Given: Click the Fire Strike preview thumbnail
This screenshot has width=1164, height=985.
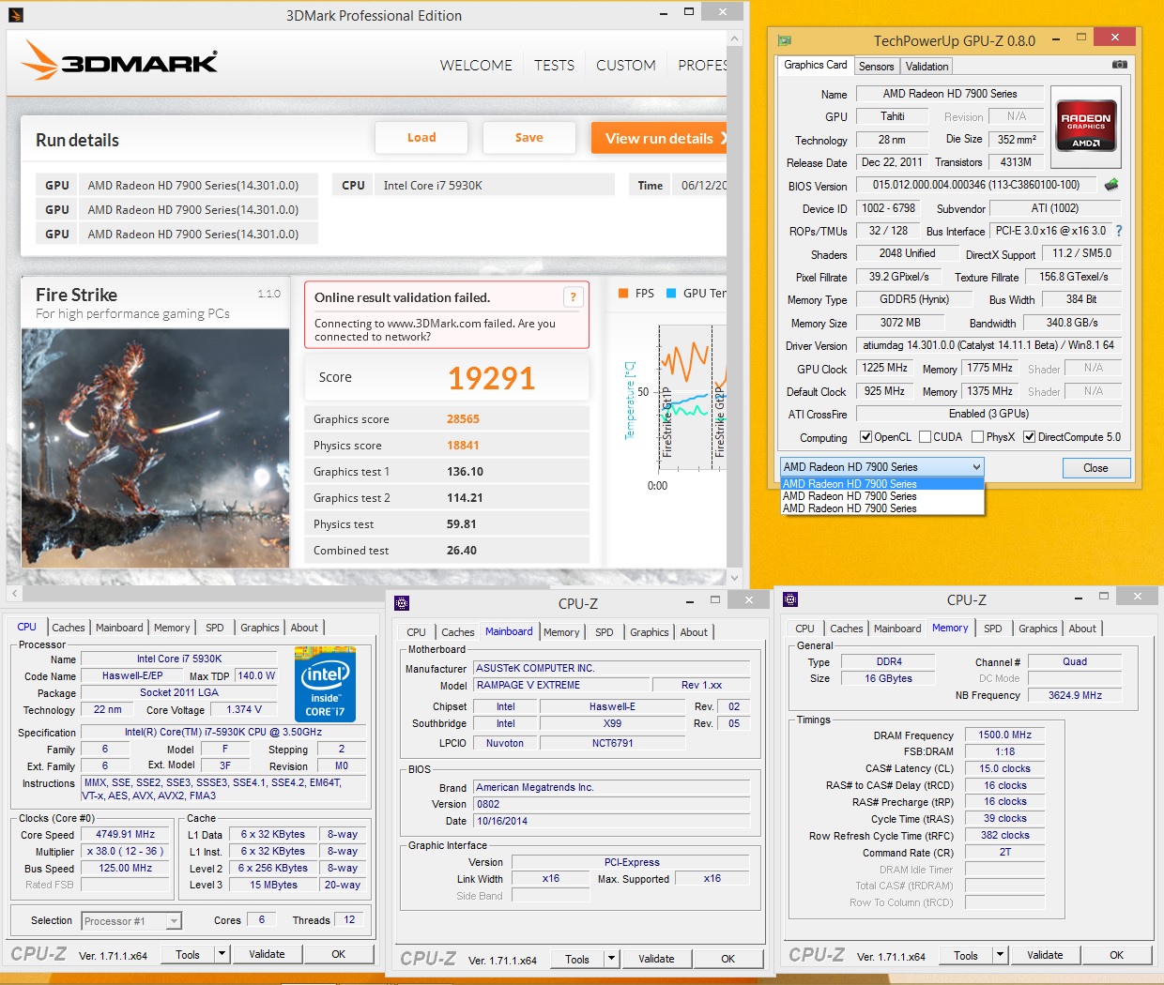Looking at the screenshot, I should tap(156, 447).
